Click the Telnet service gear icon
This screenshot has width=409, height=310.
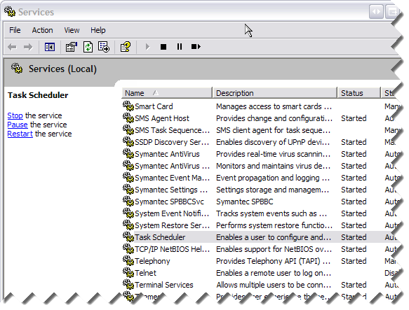(x=128, y=272)
